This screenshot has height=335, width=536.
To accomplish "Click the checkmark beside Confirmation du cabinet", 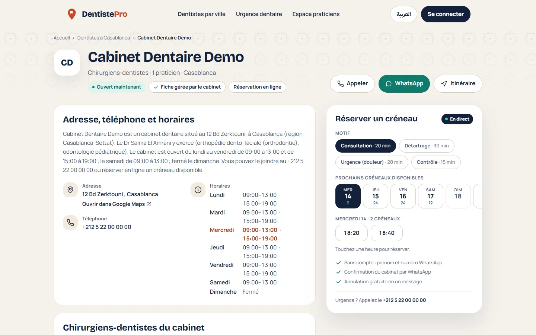I will click(338, 272).
